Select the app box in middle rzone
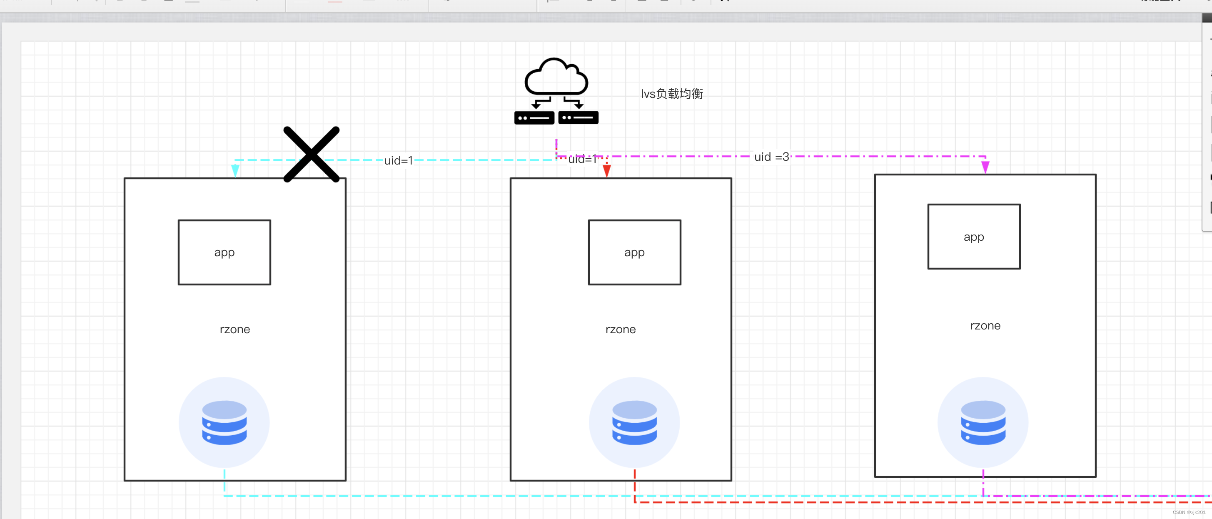The image size is (1212, 519). click(x=634, y=252)
